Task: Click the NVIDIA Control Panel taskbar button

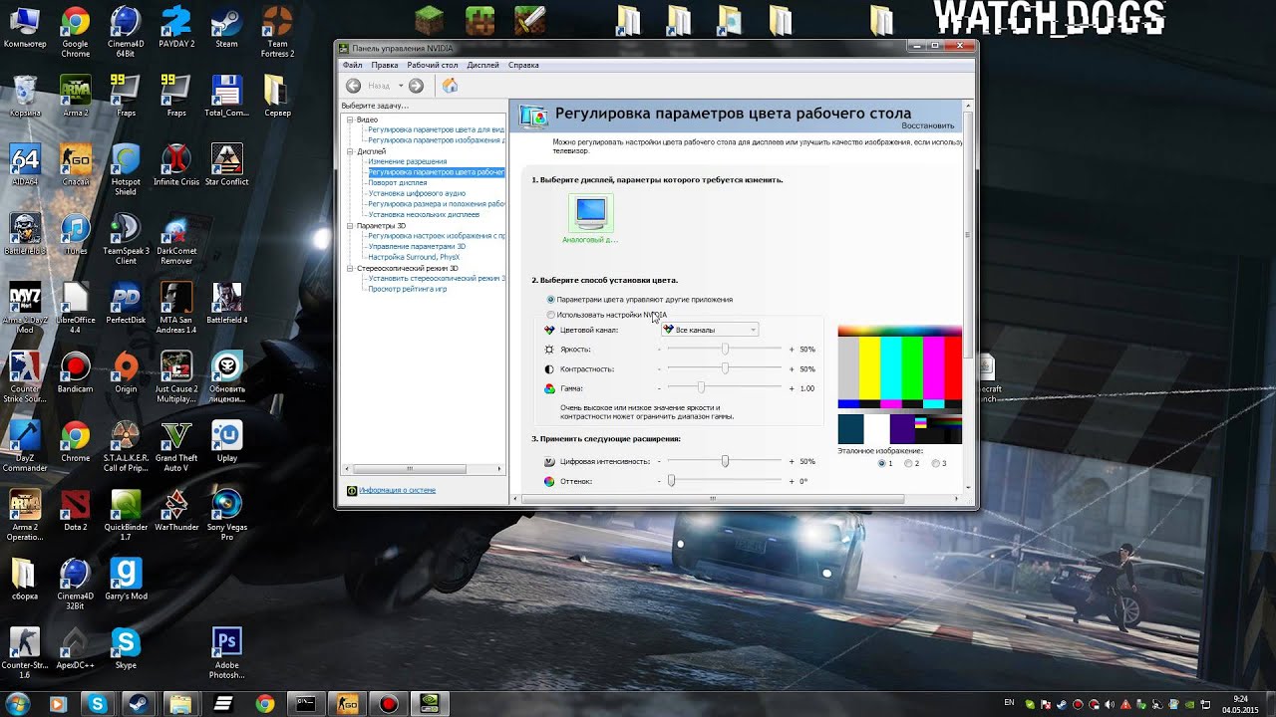Action: tap(430, 704)
